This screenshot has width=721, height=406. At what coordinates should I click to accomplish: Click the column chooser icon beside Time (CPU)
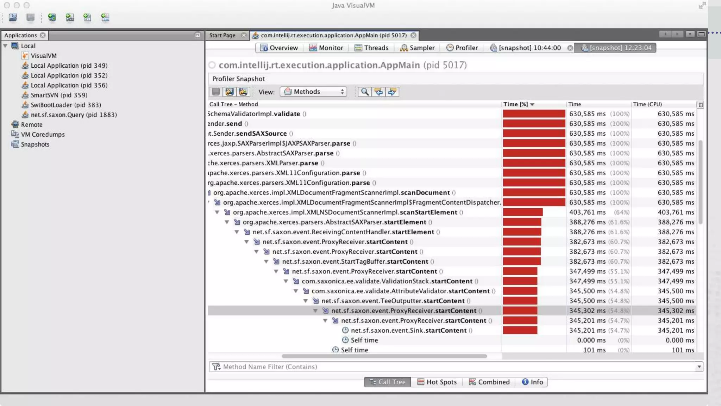click(x=700, y=105)
